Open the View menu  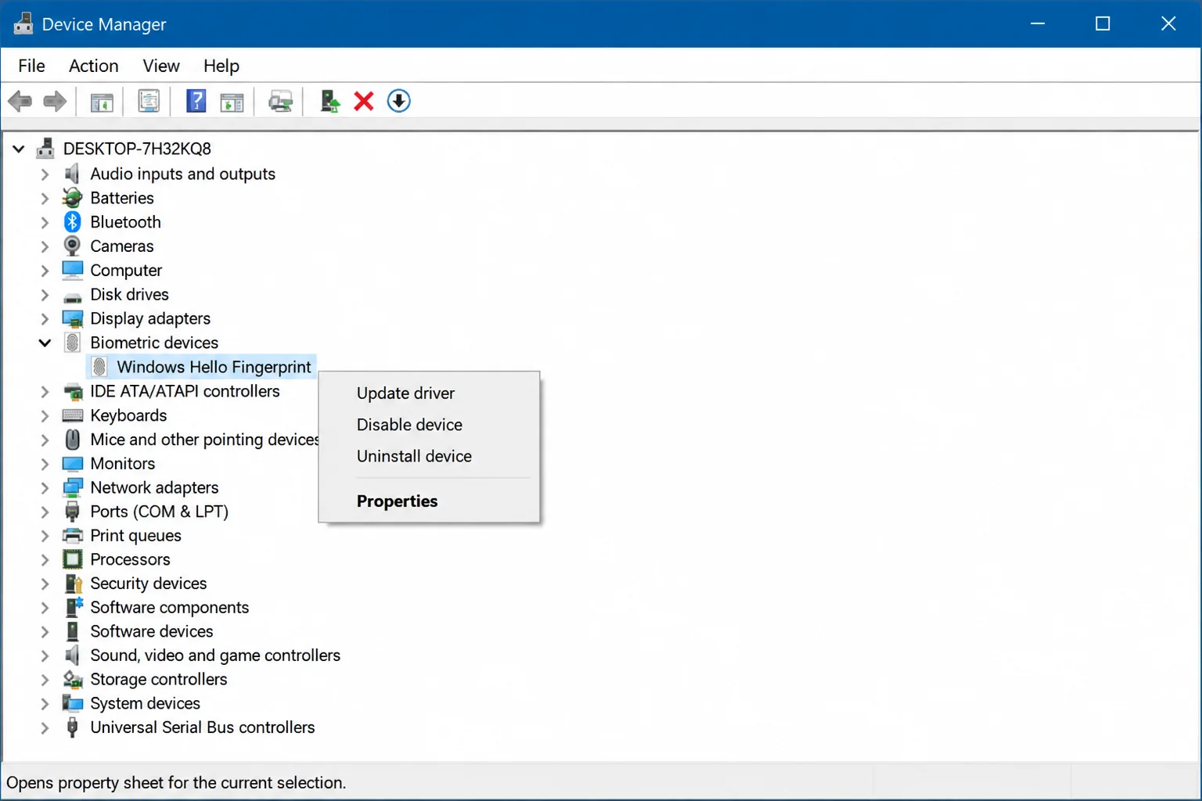click(161, 66)
